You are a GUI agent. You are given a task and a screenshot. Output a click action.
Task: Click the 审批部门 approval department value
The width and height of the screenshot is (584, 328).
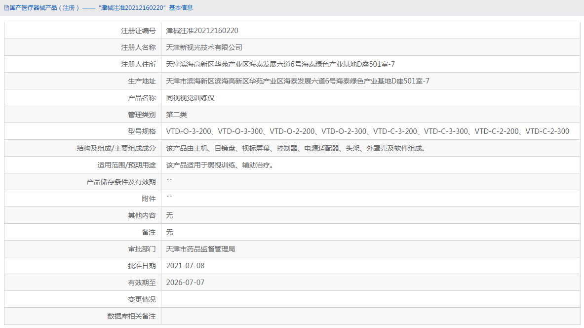[x=201, y=248]
